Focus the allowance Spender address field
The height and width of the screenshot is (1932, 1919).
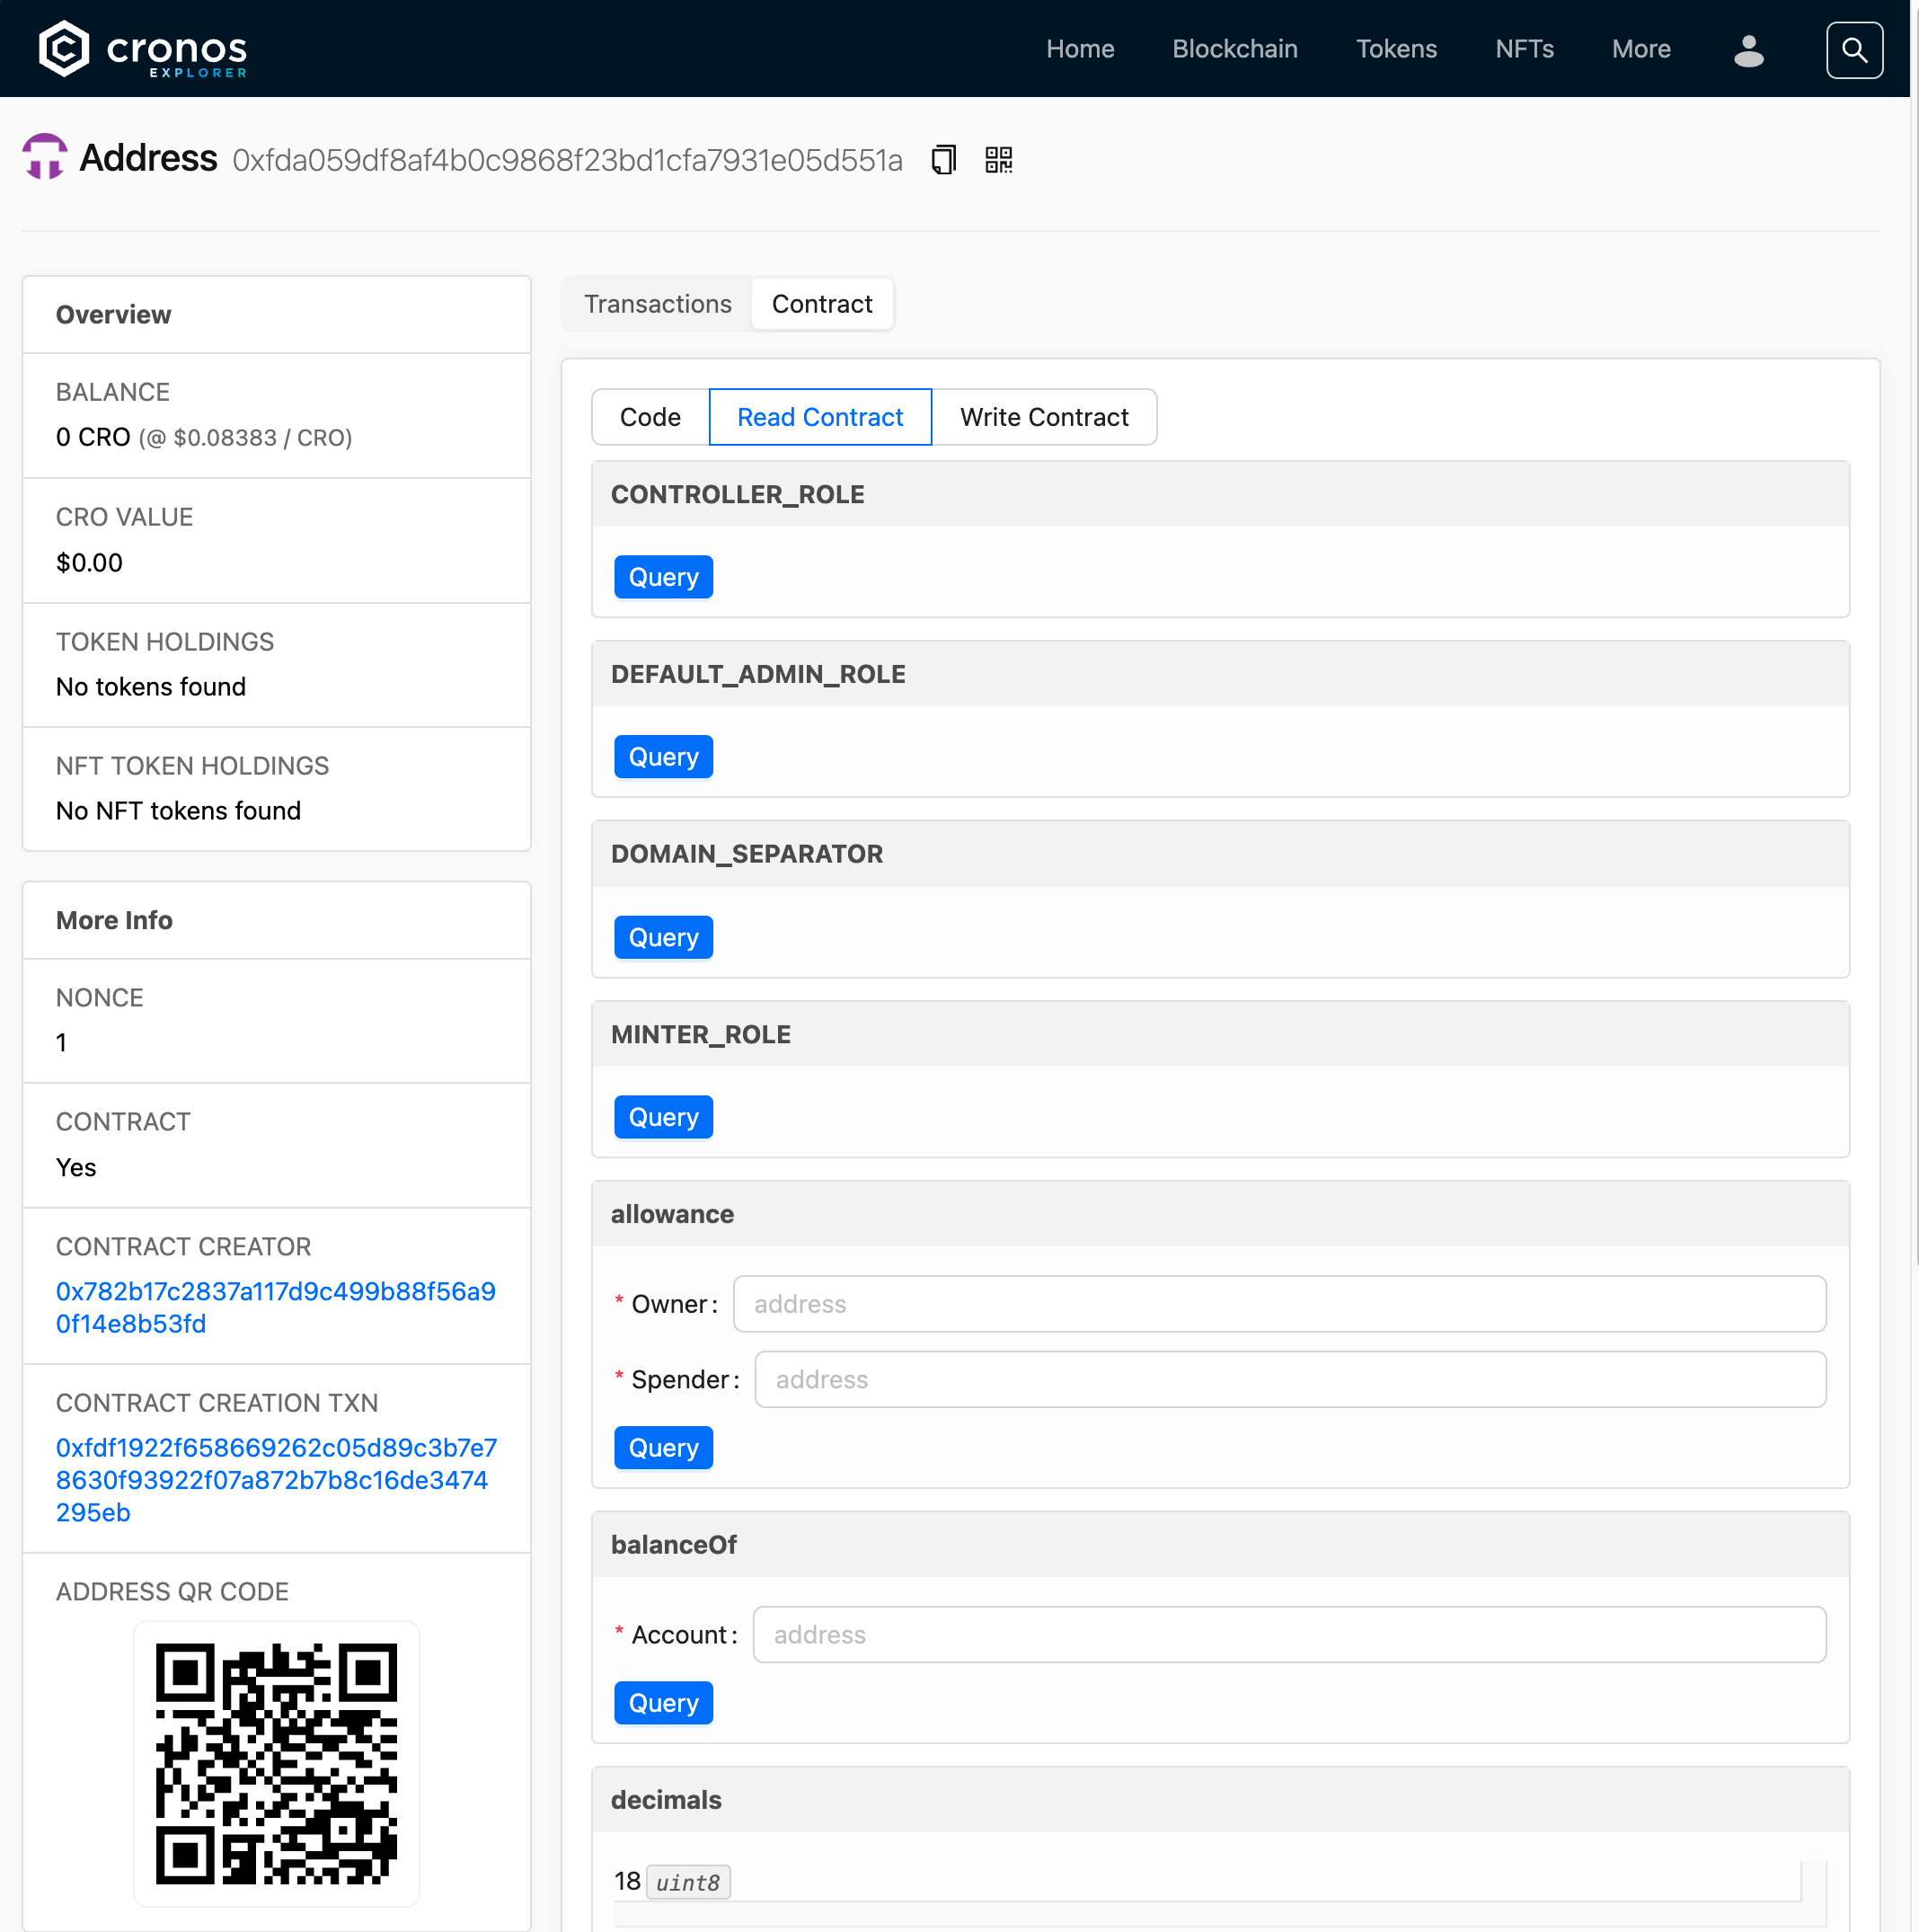pos(1289,1379)
